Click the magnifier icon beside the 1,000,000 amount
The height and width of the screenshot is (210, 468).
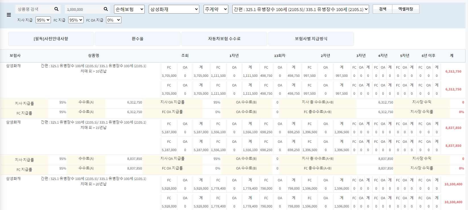106,9
